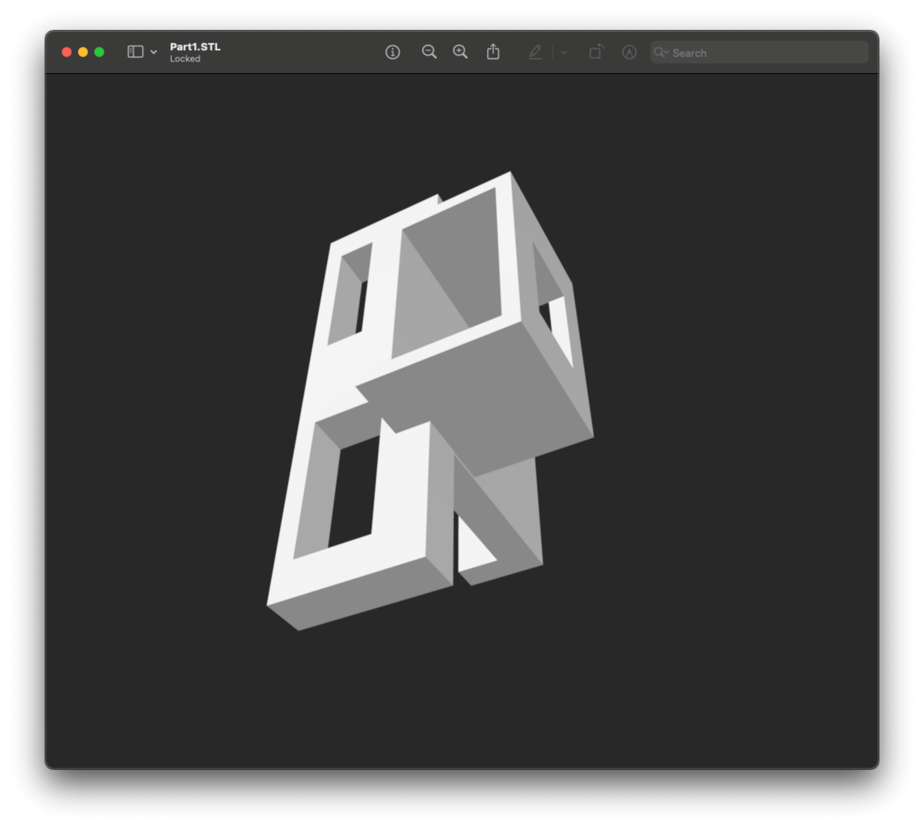
Task: Expand the highlight color dropdown arrow
Action: coord(564,52)
